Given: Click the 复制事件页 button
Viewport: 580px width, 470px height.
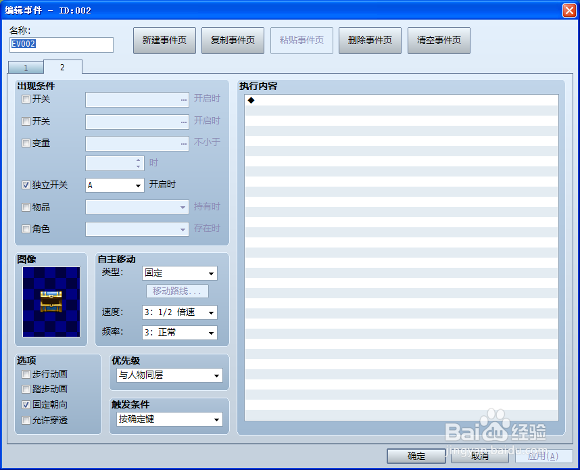Looking at the screenshot, I should click(233, 41).
